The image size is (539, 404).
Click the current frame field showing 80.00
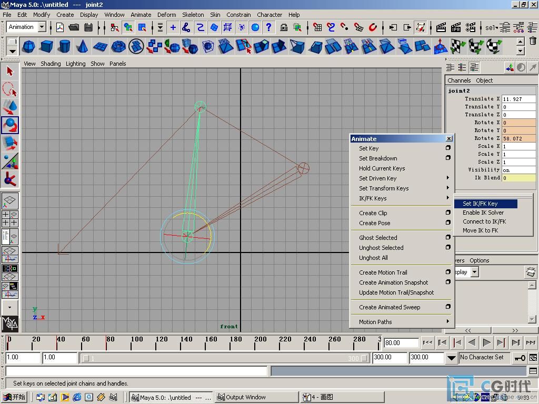[x=401, y=343]
